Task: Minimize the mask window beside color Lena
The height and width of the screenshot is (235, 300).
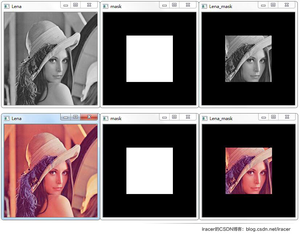Action: coord(165,117)
